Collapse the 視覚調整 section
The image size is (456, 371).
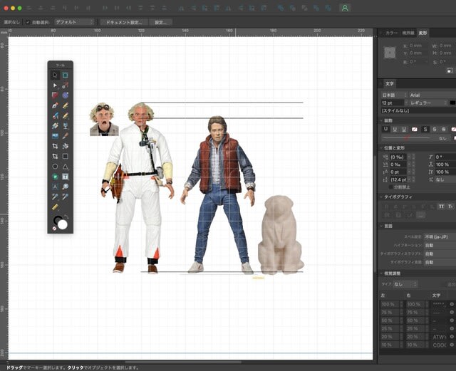[x=382, y=273]
